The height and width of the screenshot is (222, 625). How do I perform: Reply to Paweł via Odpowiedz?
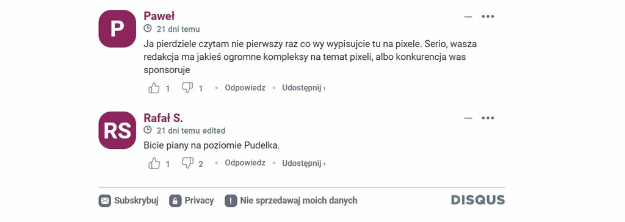pos(245,88)
